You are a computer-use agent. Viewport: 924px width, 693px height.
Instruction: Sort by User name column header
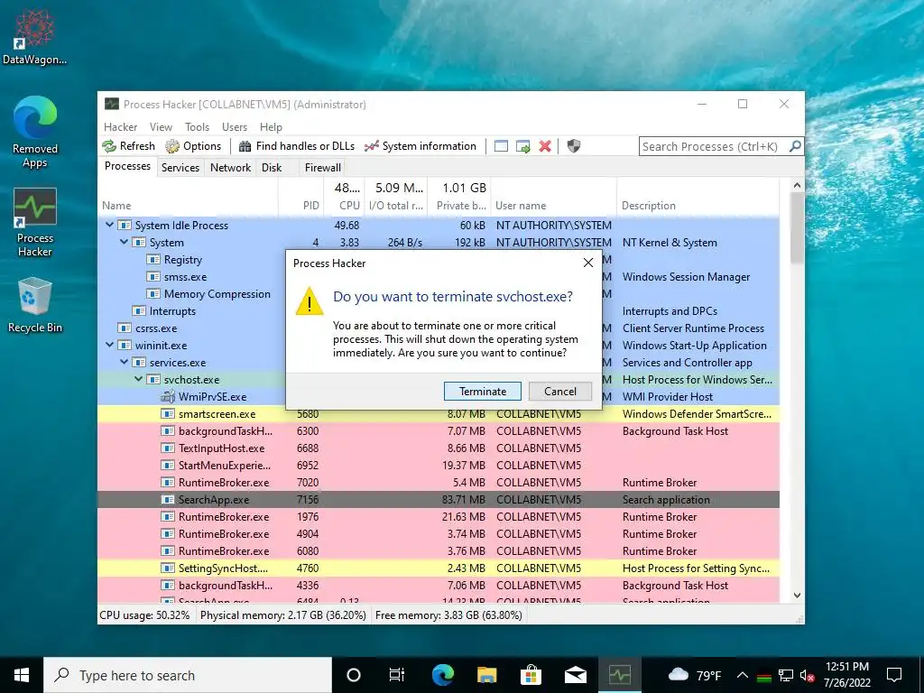[x=553, y=205]
